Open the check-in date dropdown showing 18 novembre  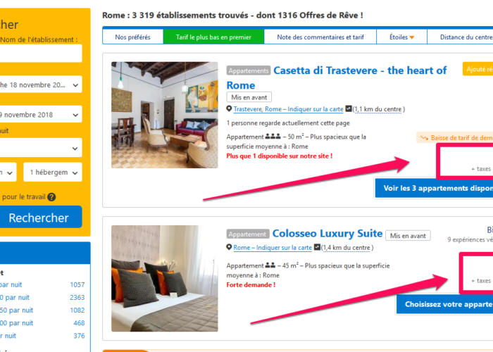tap(40, 84)
